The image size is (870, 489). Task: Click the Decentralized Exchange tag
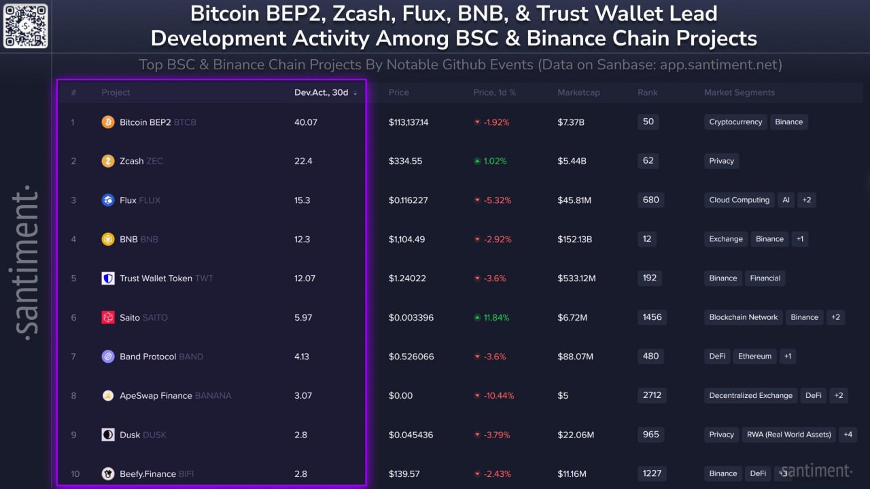pyautogui.click(x=750, y=395)
